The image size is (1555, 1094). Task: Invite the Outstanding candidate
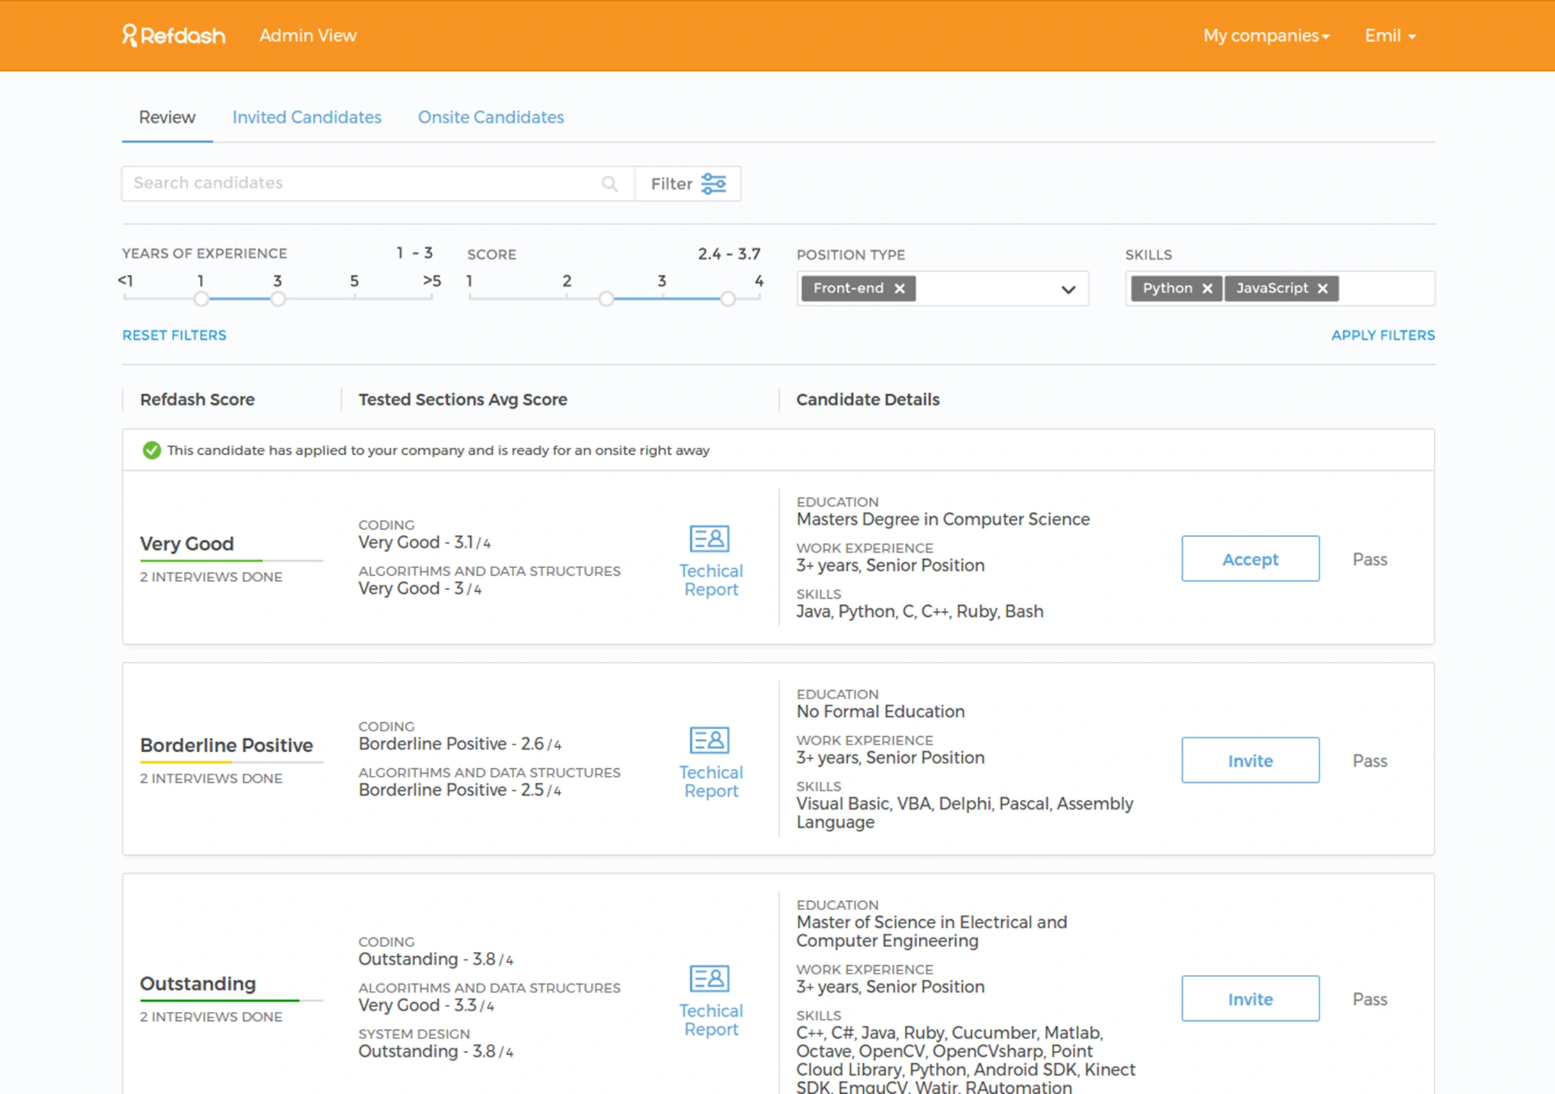pyautogui.click(x=1250, y=999)
